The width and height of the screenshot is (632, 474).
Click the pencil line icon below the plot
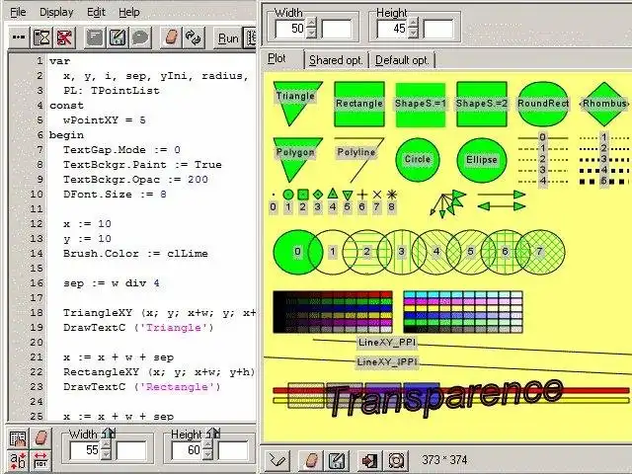pos(278,460)
